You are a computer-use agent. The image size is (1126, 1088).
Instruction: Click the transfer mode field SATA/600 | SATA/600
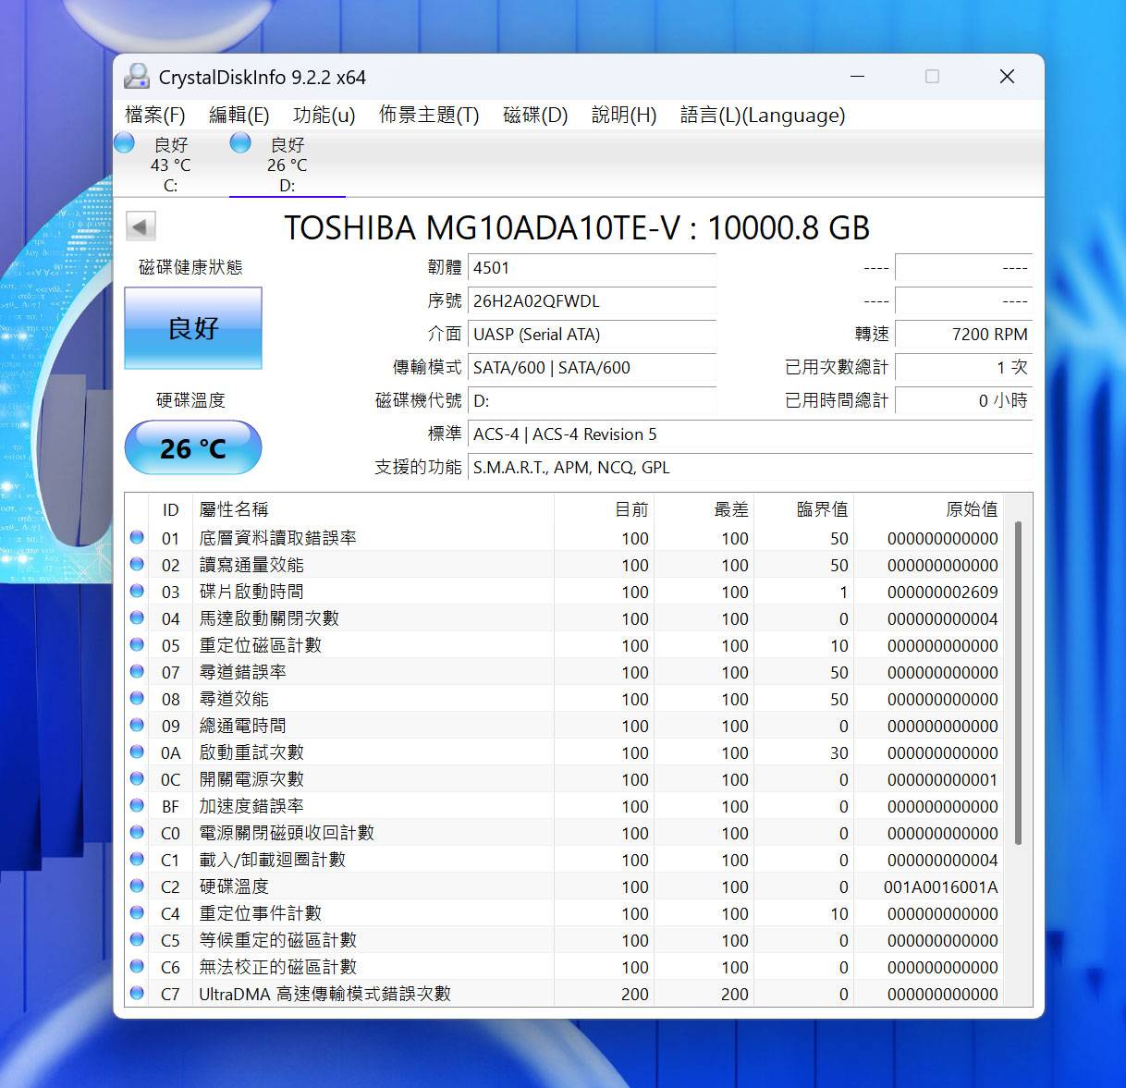[592, 368]
